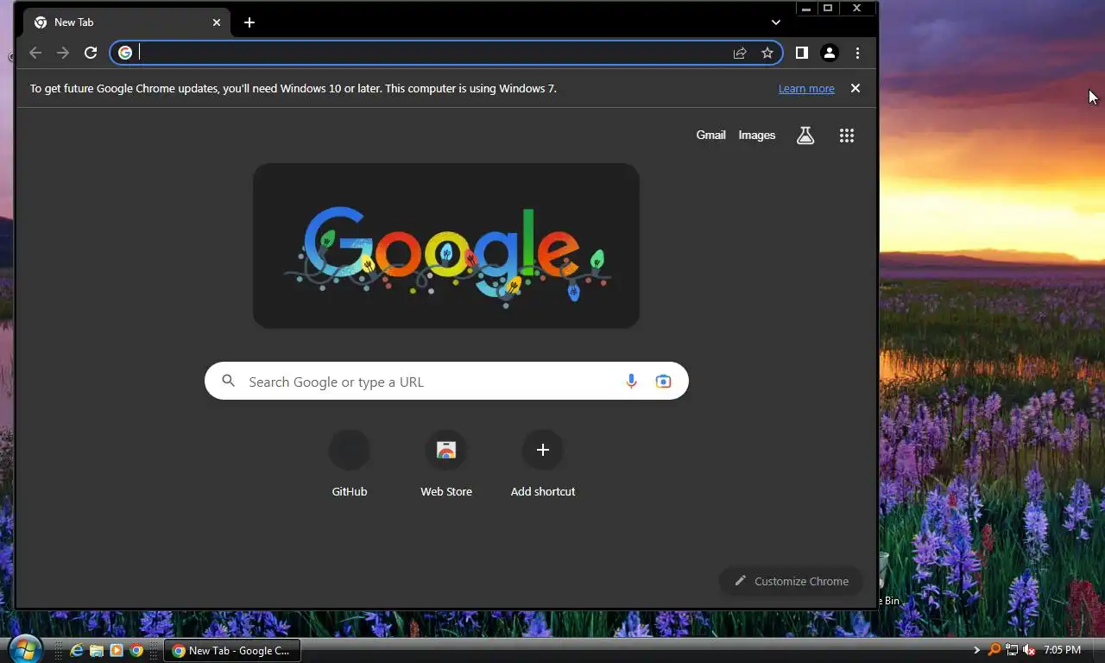The width and height of the screenshot is (1105, 663).
Task: Share this page using the share icon
Action: [x=740, y=53]
